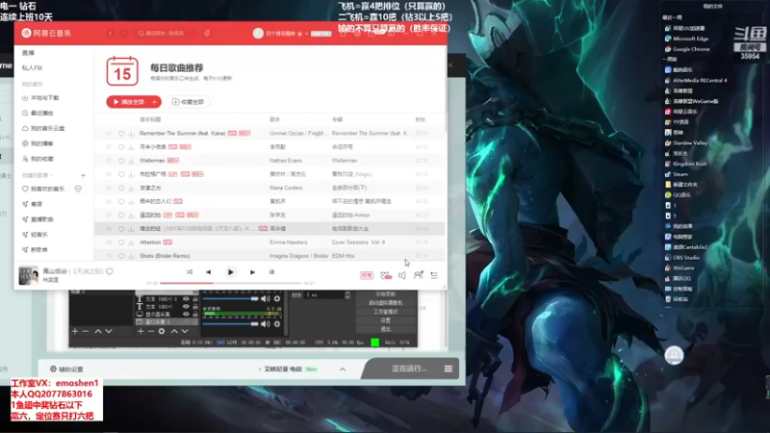Open 直播歌曲 playlist in sidebar
Image resolution: width=770 pixels, height=433 pixels.
[41, 219]
